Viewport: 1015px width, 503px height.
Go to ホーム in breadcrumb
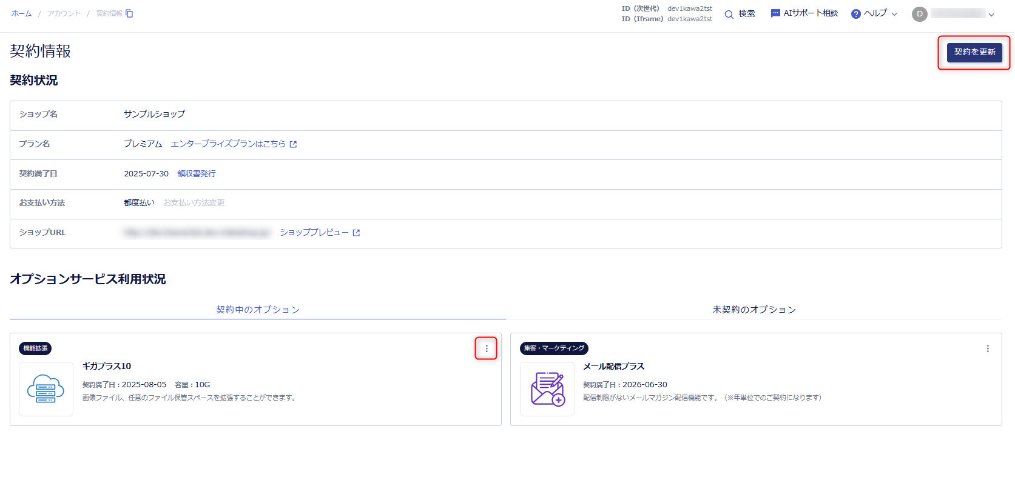[x=21, y=13]
